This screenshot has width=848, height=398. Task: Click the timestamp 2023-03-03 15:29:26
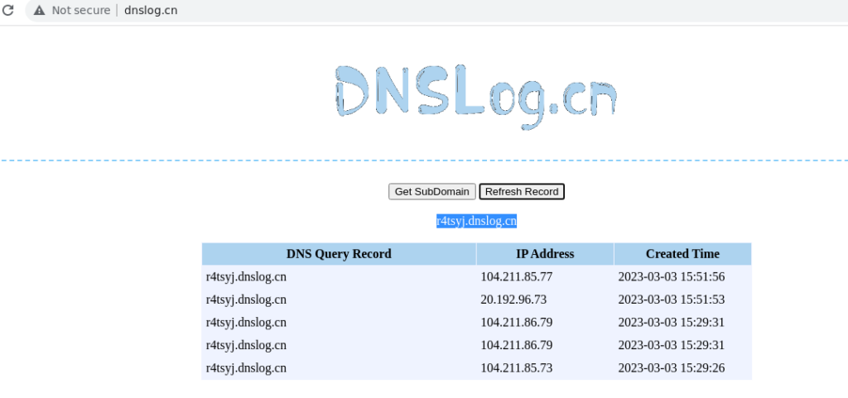pyautogui.click(x=671, y=367)
